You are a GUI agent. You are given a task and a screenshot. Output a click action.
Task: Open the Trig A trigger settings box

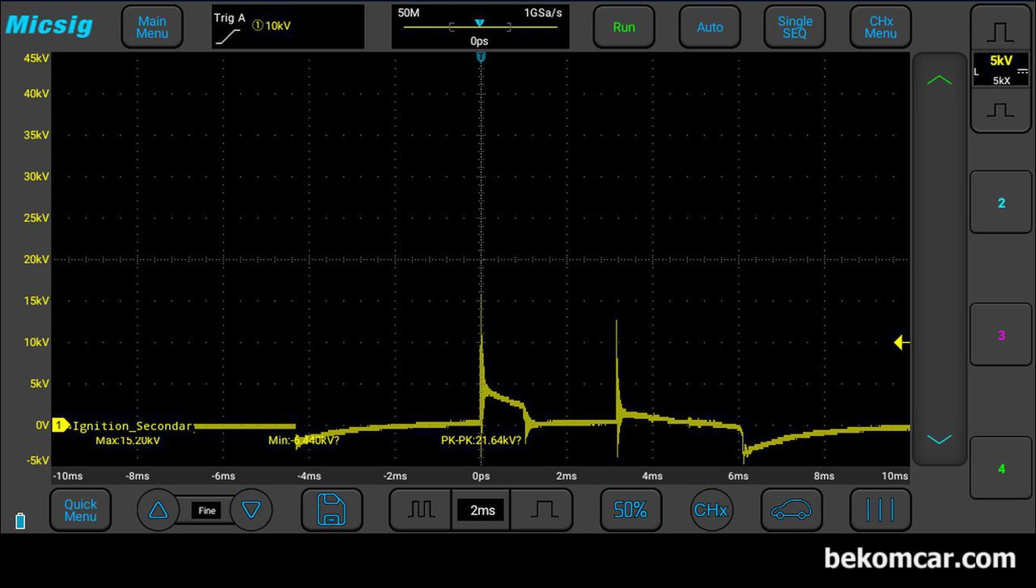point(288,27)
